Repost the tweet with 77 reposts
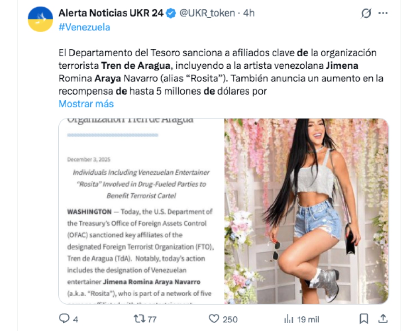 coord(138,319)
